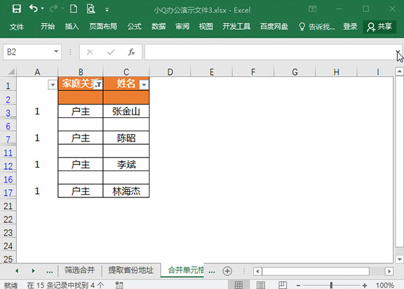Select the cell containing 张金山
The width and height of the screenshot is (404, 289).
[126, 111]
